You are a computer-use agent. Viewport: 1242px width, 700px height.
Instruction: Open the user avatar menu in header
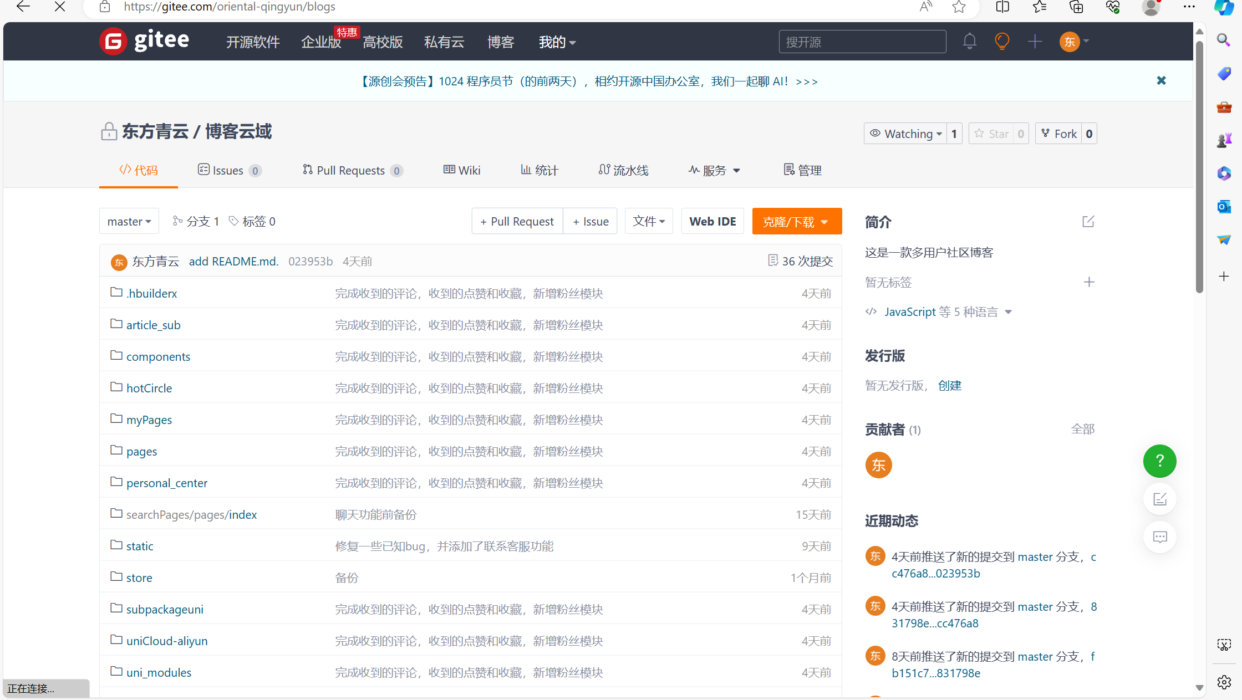pos(1074,42)
